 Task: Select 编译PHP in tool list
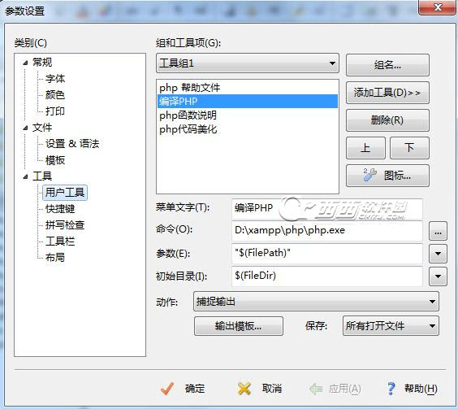(x=248, y=101)
